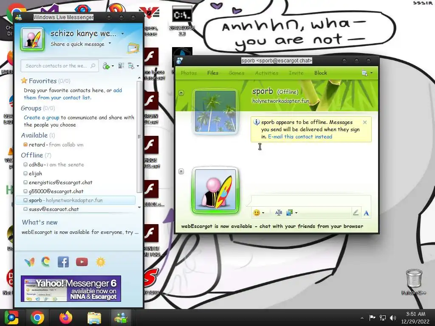Open Files menu in chat window
The width and height of the screenshot is (435, 326).
(213, 73)
